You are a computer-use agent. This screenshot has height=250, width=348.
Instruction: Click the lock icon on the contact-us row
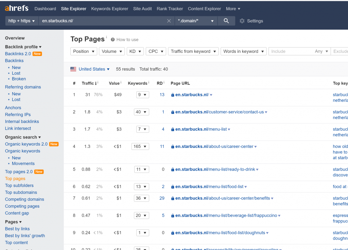tap(172, 112)
